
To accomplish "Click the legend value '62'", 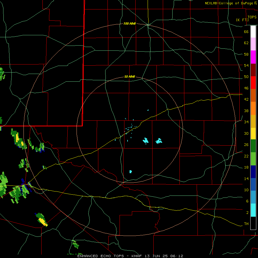I will coord(246,43).
